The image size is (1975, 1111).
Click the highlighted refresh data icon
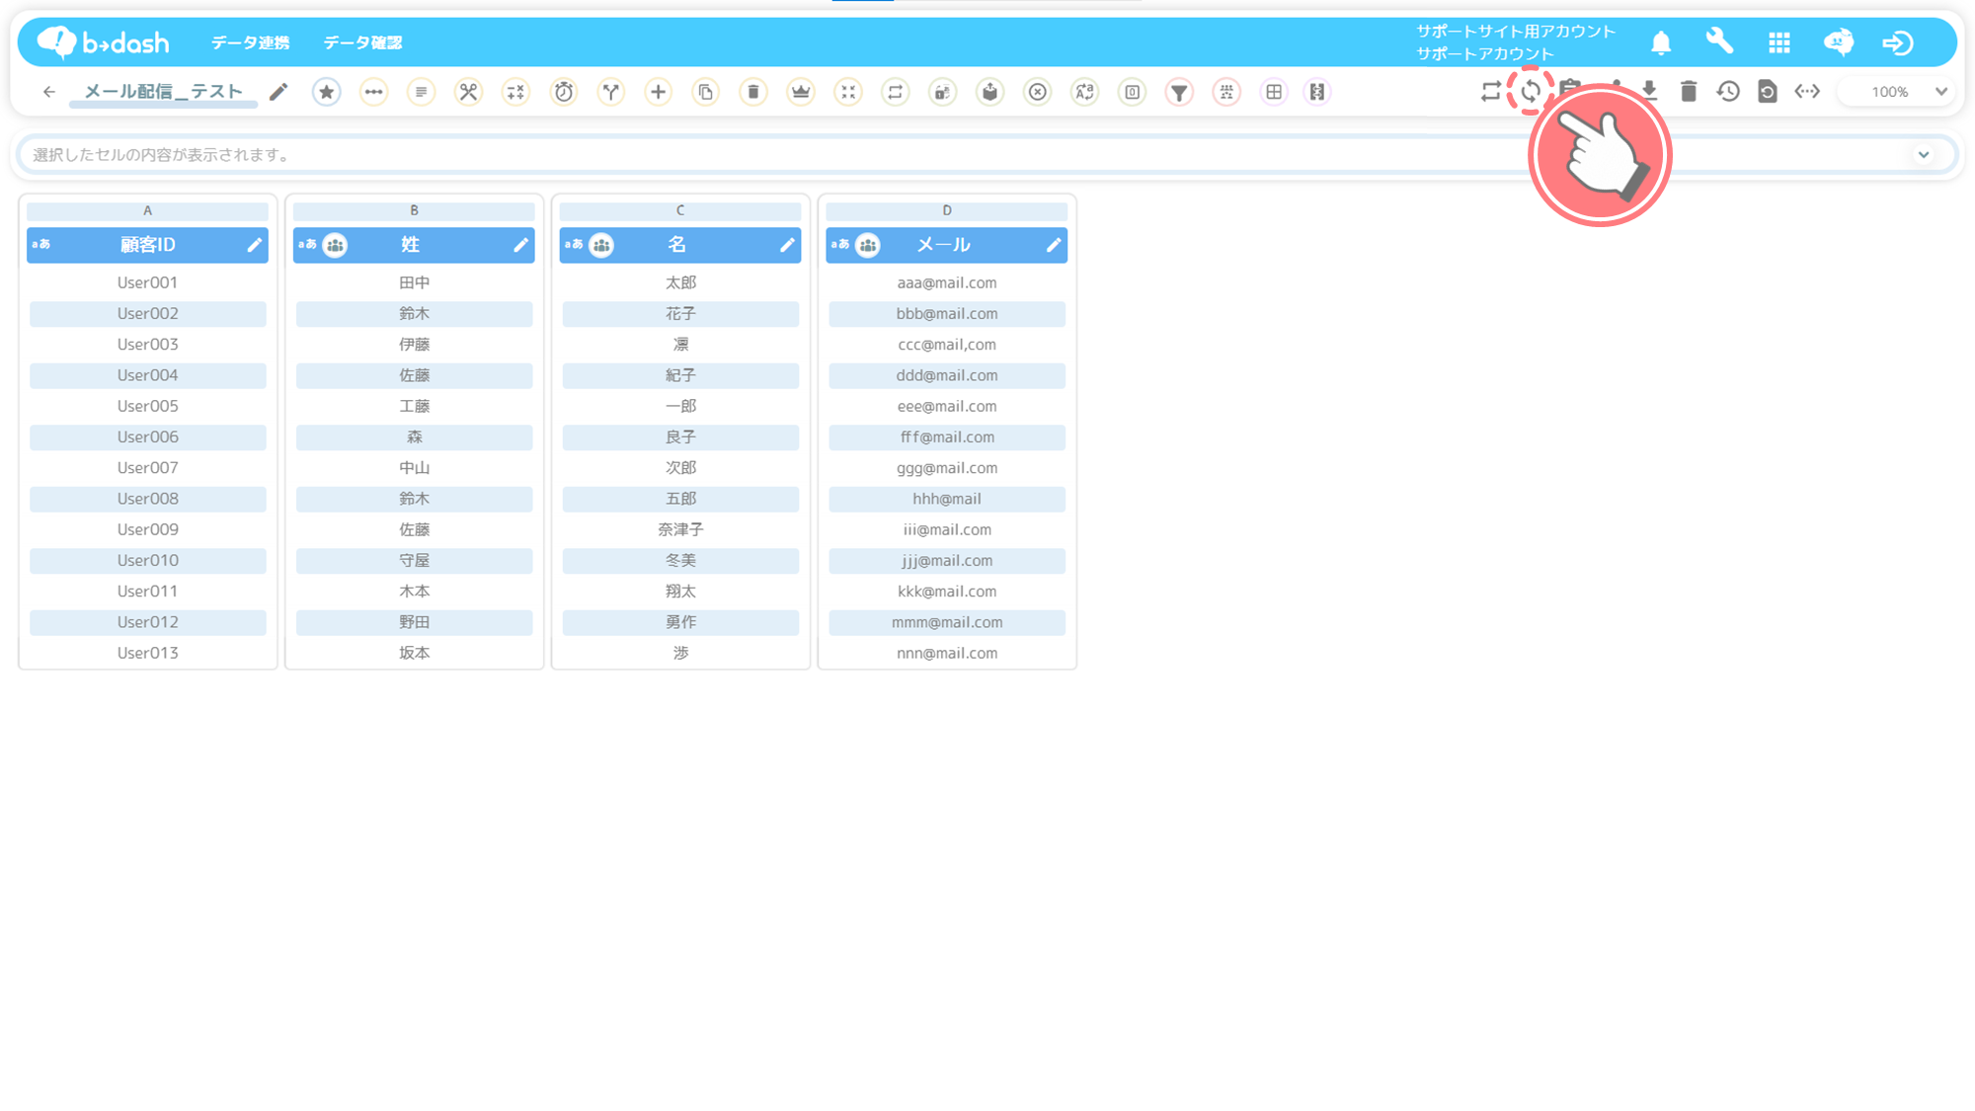(x=1530, y=92)
